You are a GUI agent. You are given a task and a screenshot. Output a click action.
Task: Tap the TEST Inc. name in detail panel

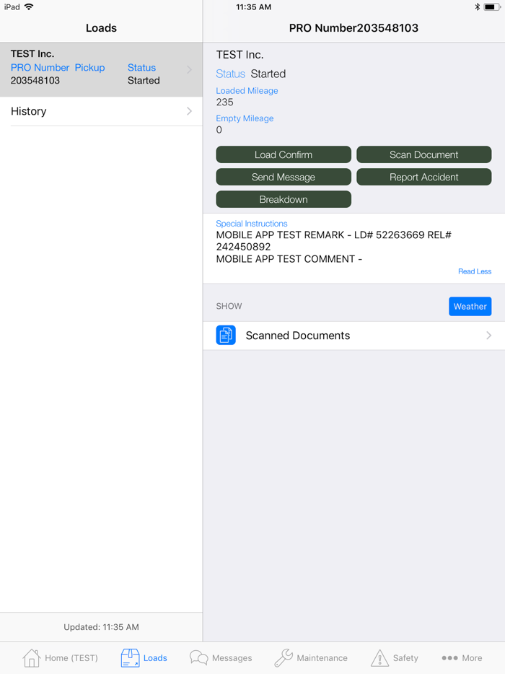coord(240,55)
